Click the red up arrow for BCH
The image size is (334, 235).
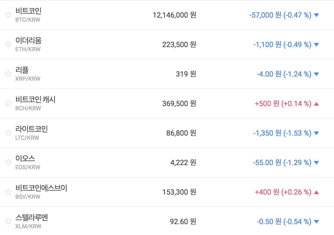[x=316, y=104]
